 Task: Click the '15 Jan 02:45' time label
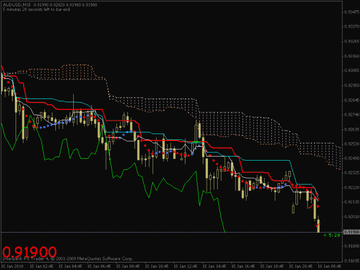[41, 267]
